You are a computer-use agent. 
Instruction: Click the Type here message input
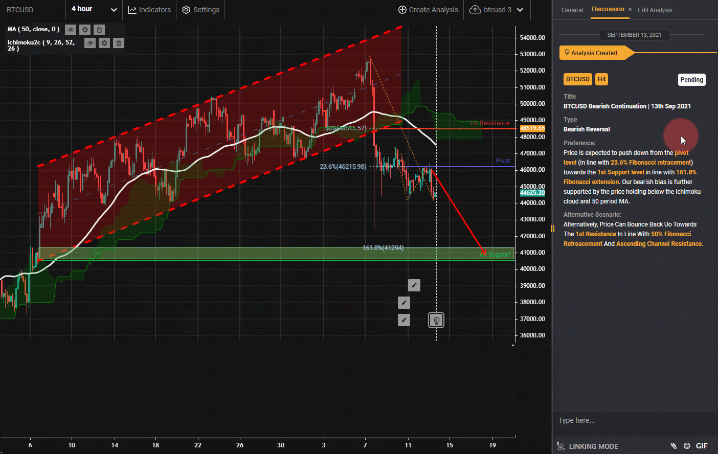coord(635,420)
